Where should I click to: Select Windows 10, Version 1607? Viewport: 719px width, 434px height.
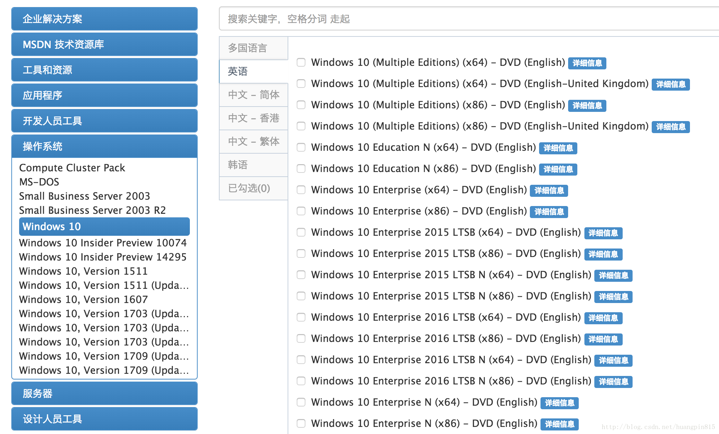(x=83, y=299)
